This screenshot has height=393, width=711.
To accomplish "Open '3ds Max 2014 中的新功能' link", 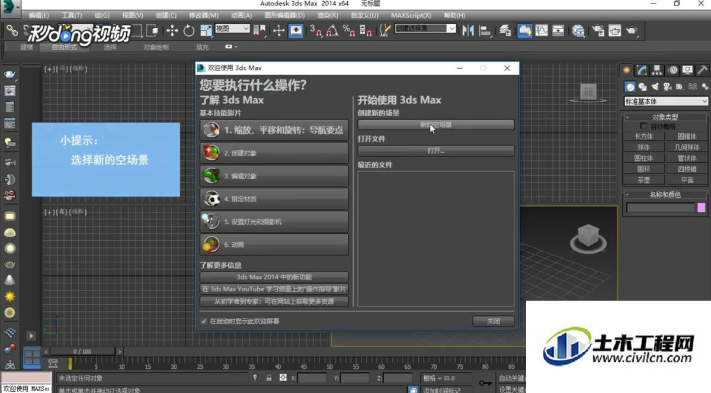I will pyautogui.click(x=274, y=277).
